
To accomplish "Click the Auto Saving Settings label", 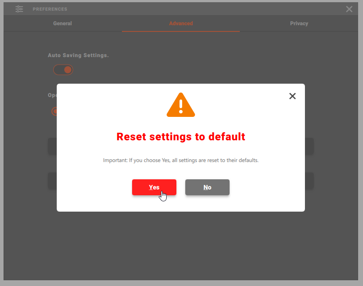I will coord(78,55).
